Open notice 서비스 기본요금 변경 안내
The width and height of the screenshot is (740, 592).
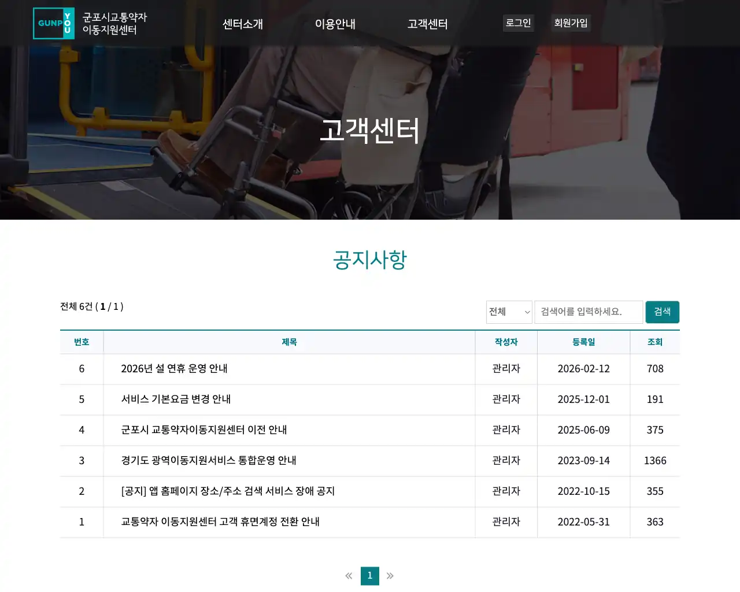[176, 399]
